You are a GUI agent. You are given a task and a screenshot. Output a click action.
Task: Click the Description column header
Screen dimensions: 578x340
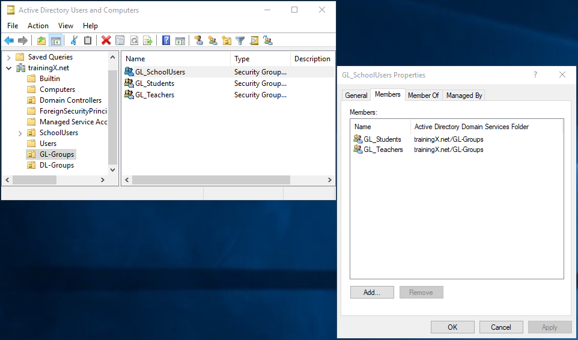(312, 59)
